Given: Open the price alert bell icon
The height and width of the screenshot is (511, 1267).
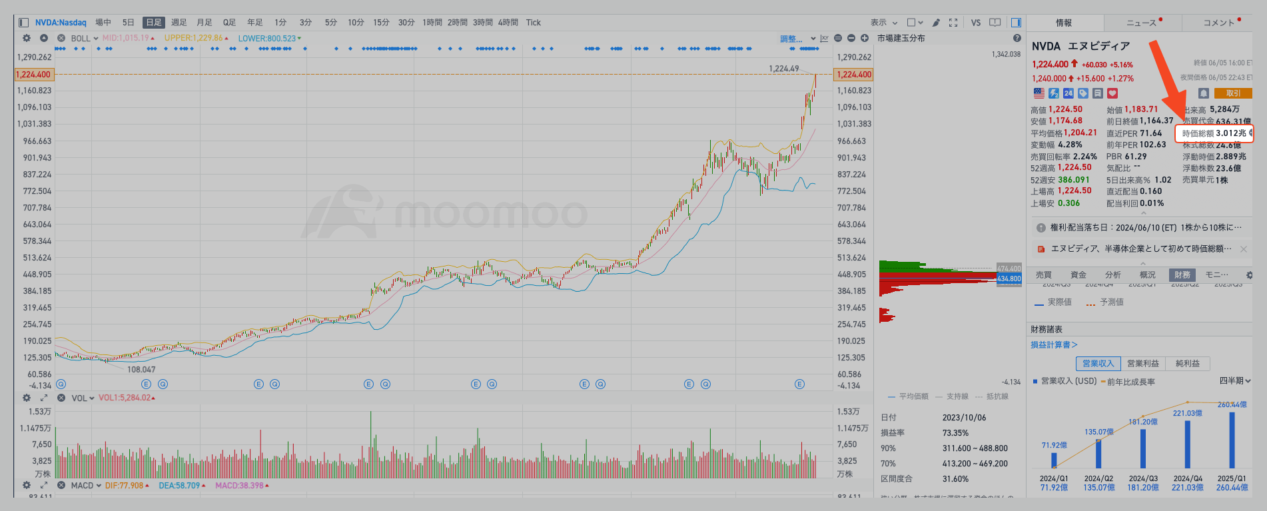Looking at the screenshot, I should (1204, 93).
